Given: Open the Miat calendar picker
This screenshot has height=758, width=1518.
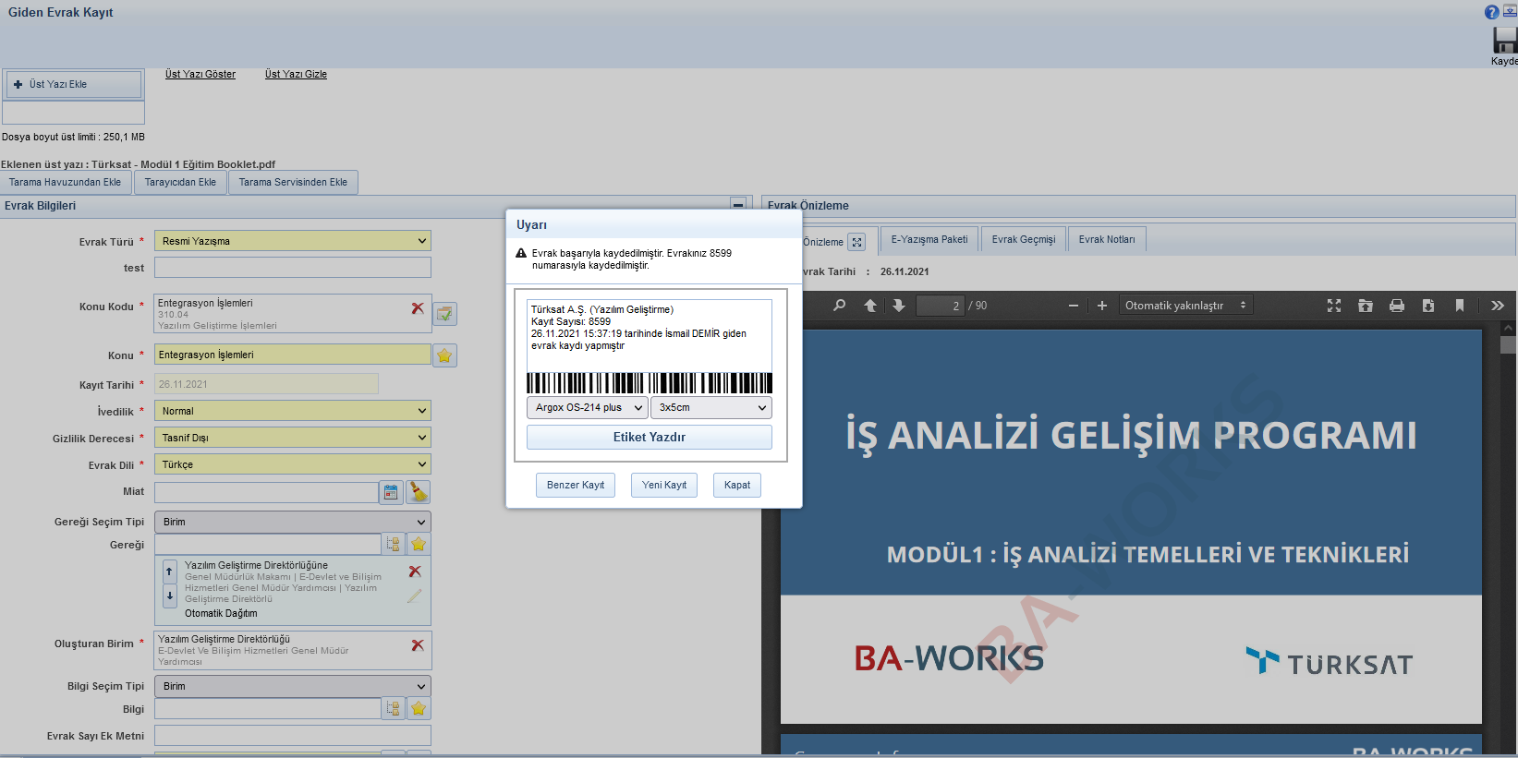Looking at the screenshot, I should coord(391,492).
